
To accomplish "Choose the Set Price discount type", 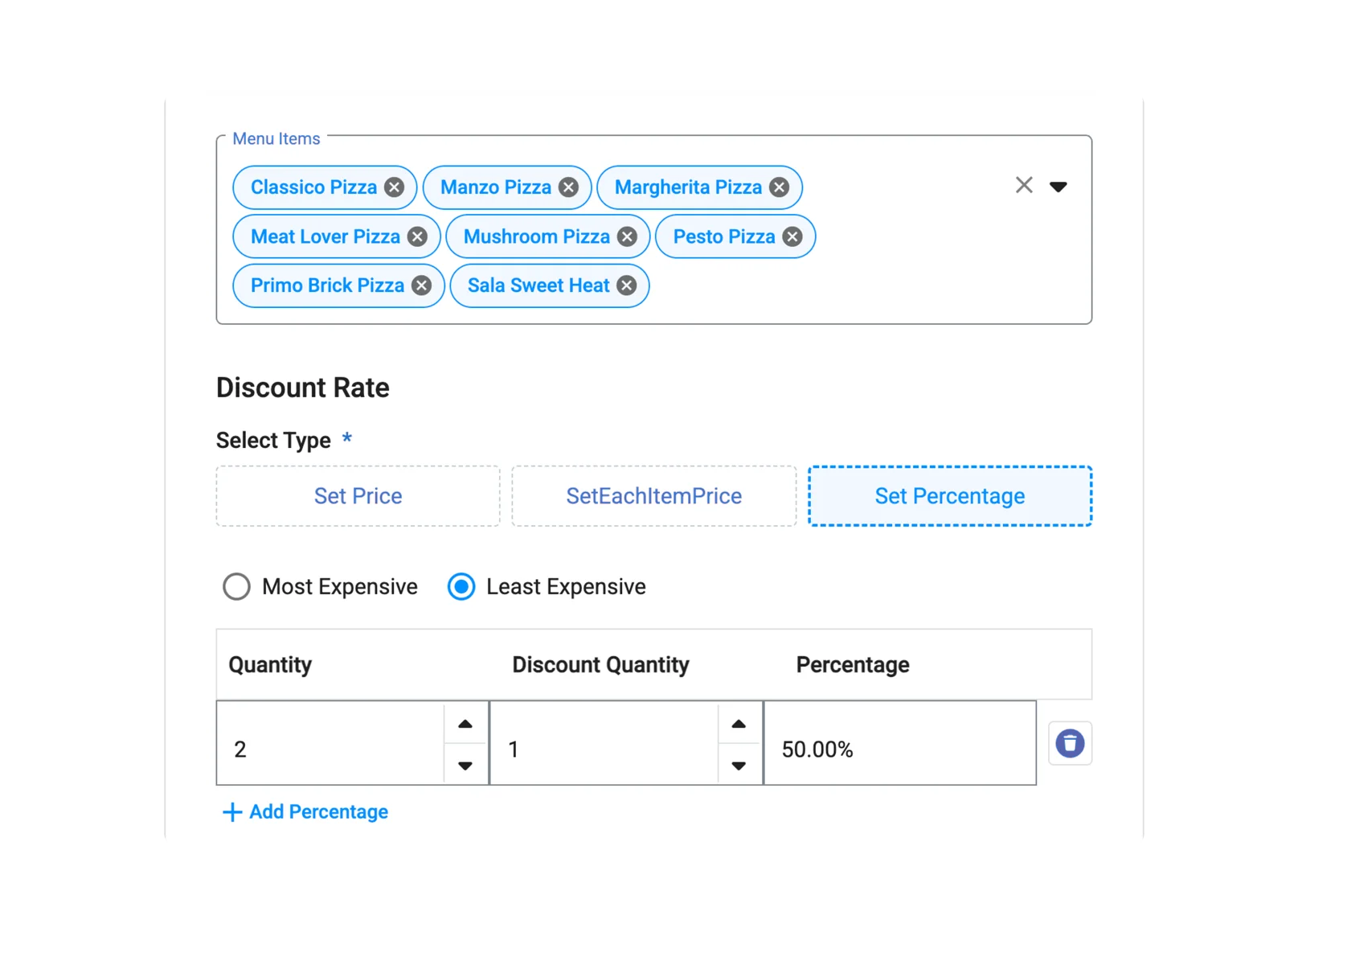I will [358, 496].
